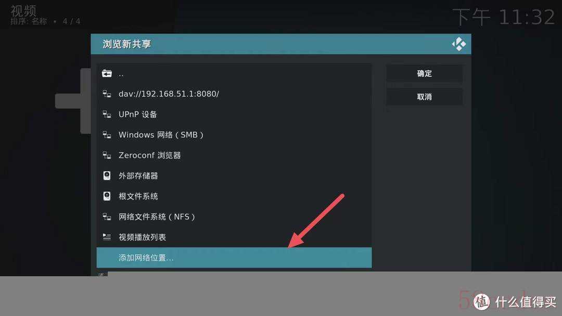Image resolution: width=562 pixels, height=316 pixels.
Task: Click the parent folder back icon
Action: pyautogui.click(x=107, y=73)
